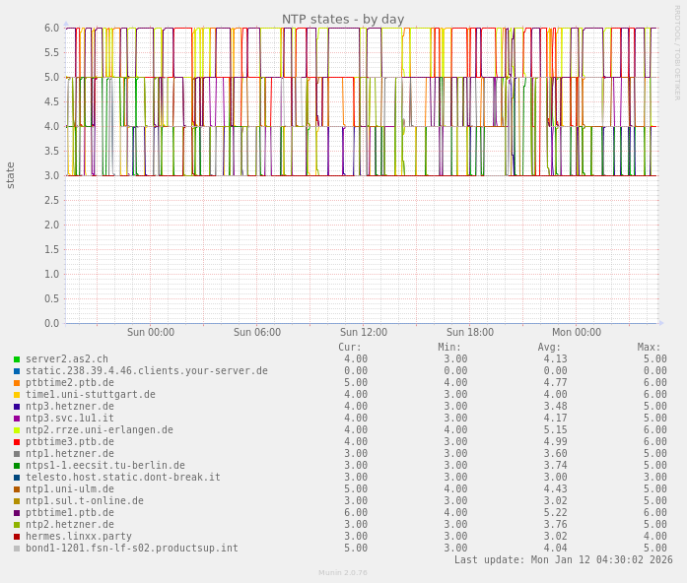Click the gray swatch for ntp1.hetzner.de
Viewport: 687px width, 583px height.
click(17, 454)
